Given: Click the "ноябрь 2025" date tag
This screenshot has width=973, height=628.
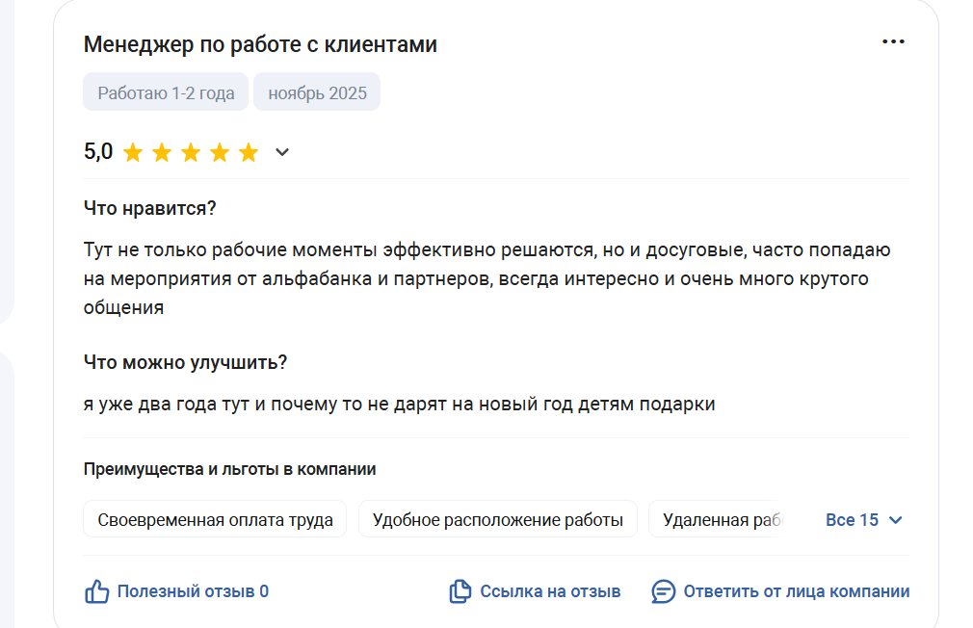Looking at the screenshot, I should click(x=317, y=93).
